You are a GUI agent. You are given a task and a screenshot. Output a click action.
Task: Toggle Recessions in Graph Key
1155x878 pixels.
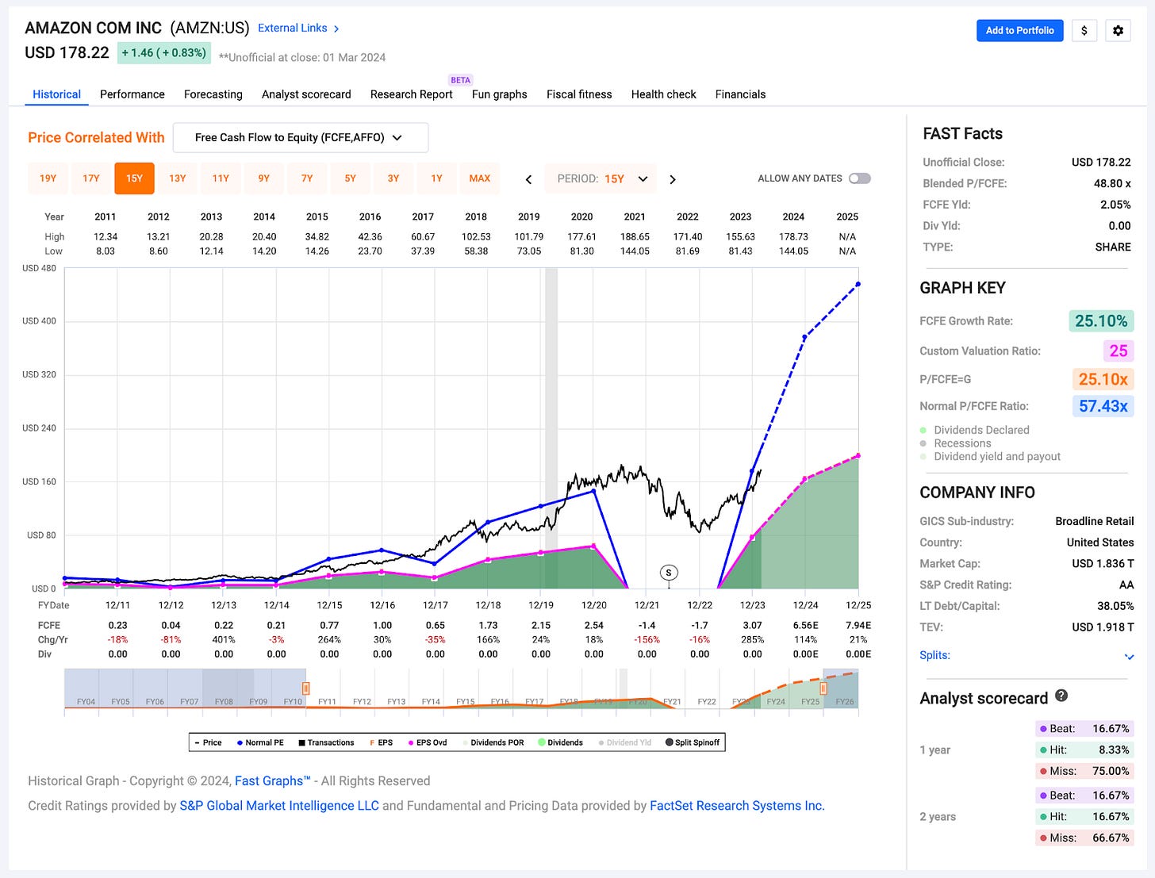[956, 443]
